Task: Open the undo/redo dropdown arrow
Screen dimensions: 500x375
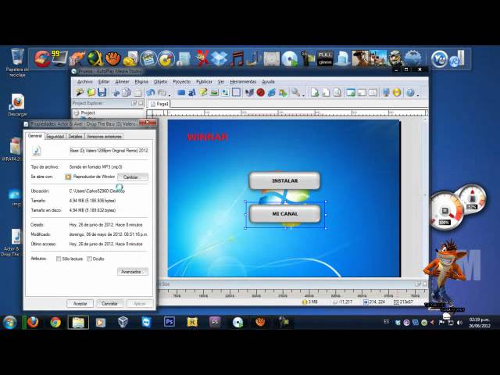Action: click(x=170, y=95)
